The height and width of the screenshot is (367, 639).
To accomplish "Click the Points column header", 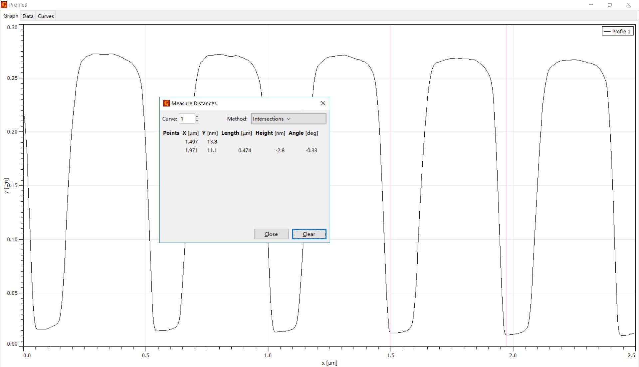I will tap(171, 133).
